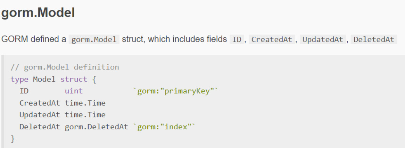405x148 pixels.
Task: Click the CreatedAt field in the struct
Action: [40, 103]
